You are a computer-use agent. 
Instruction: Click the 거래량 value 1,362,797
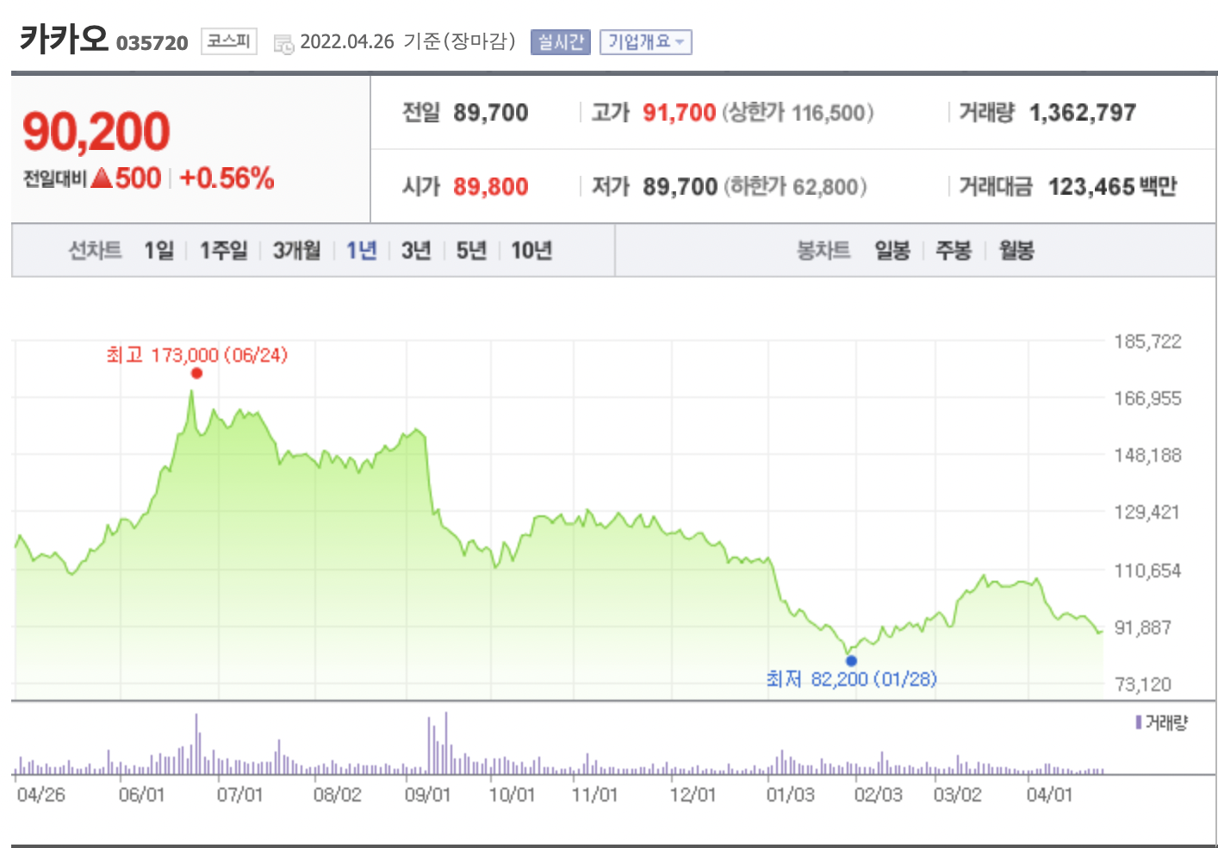[1083, 113]
